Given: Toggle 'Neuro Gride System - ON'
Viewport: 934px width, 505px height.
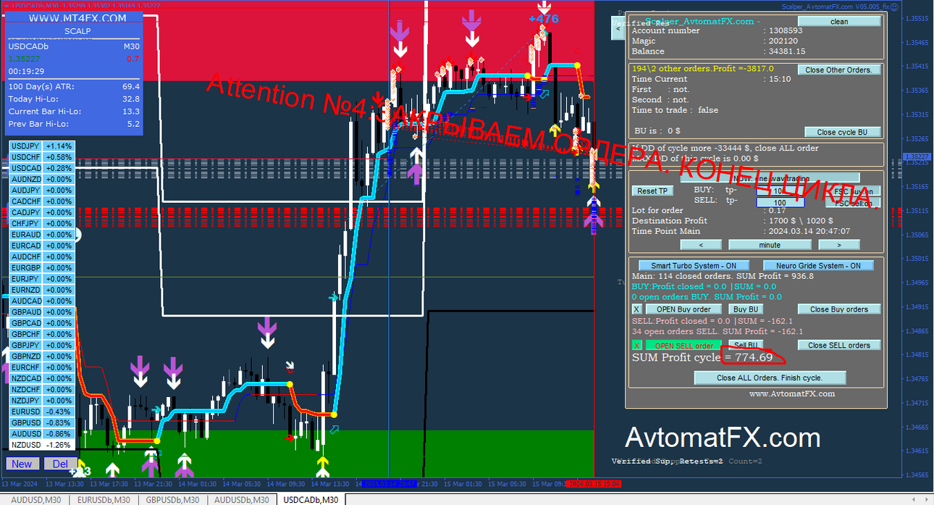Looking at the screenshot, I should [818, 266].
